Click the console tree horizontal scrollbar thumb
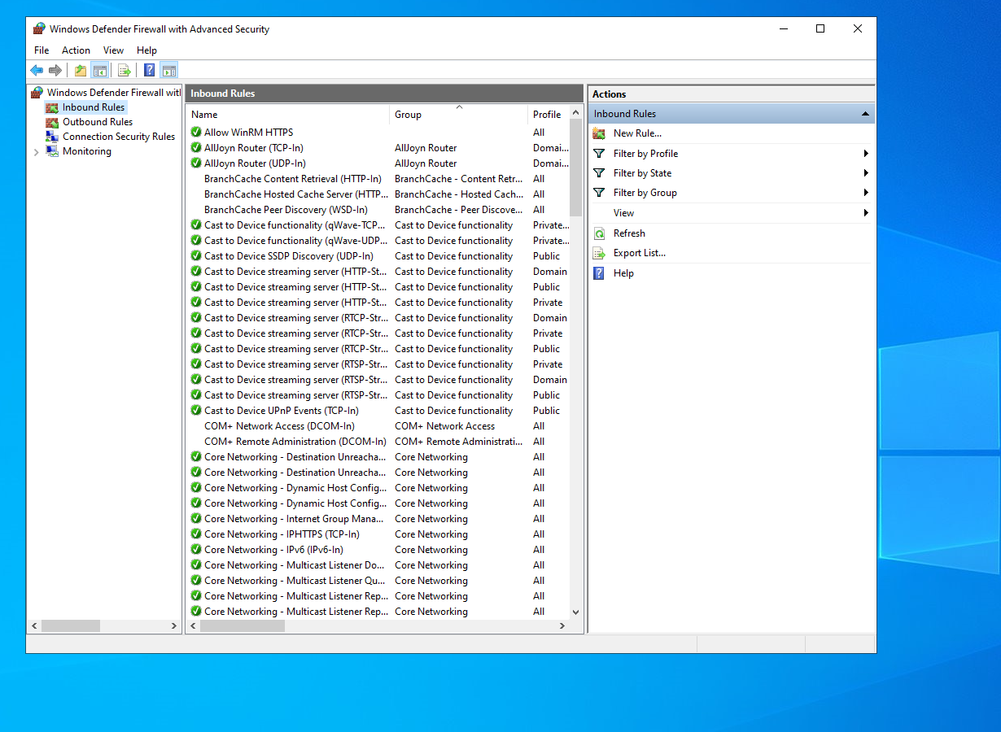 (71, 626)
